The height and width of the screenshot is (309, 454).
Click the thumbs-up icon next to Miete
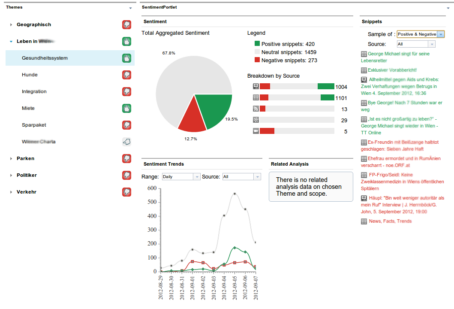point(126,109)
